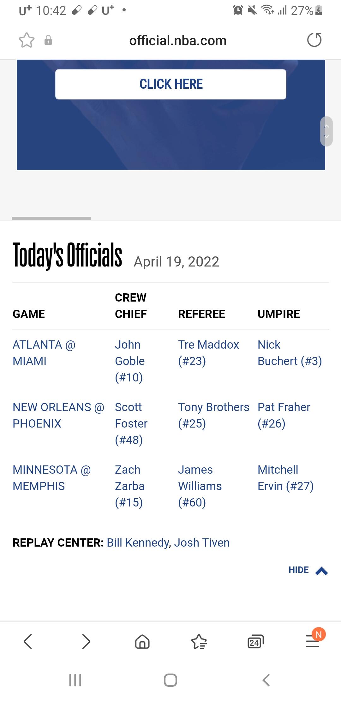Open ATLANTA @ MIAMI game link
Viewport: 341px width, 701px height.
[44, 353]
